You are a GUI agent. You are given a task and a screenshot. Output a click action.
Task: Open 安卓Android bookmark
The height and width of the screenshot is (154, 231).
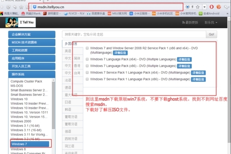tap(209, 13)
